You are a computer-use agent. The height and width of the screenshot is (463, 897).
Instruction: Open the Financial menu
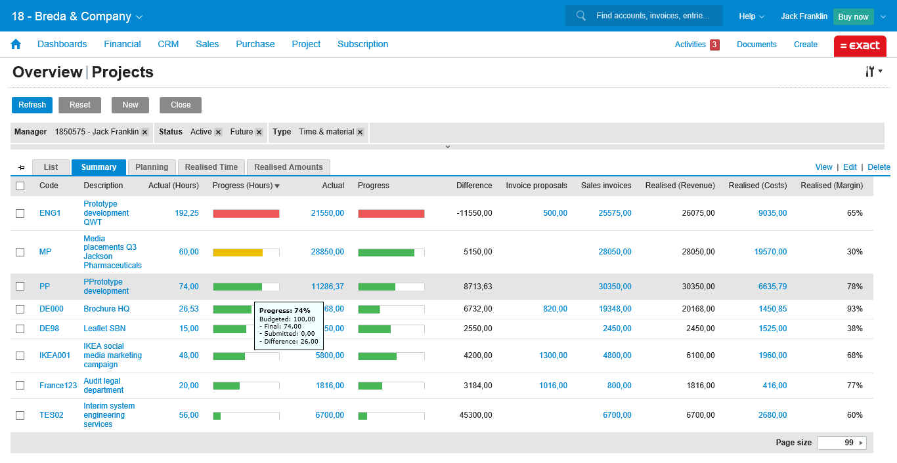point(122,44)
